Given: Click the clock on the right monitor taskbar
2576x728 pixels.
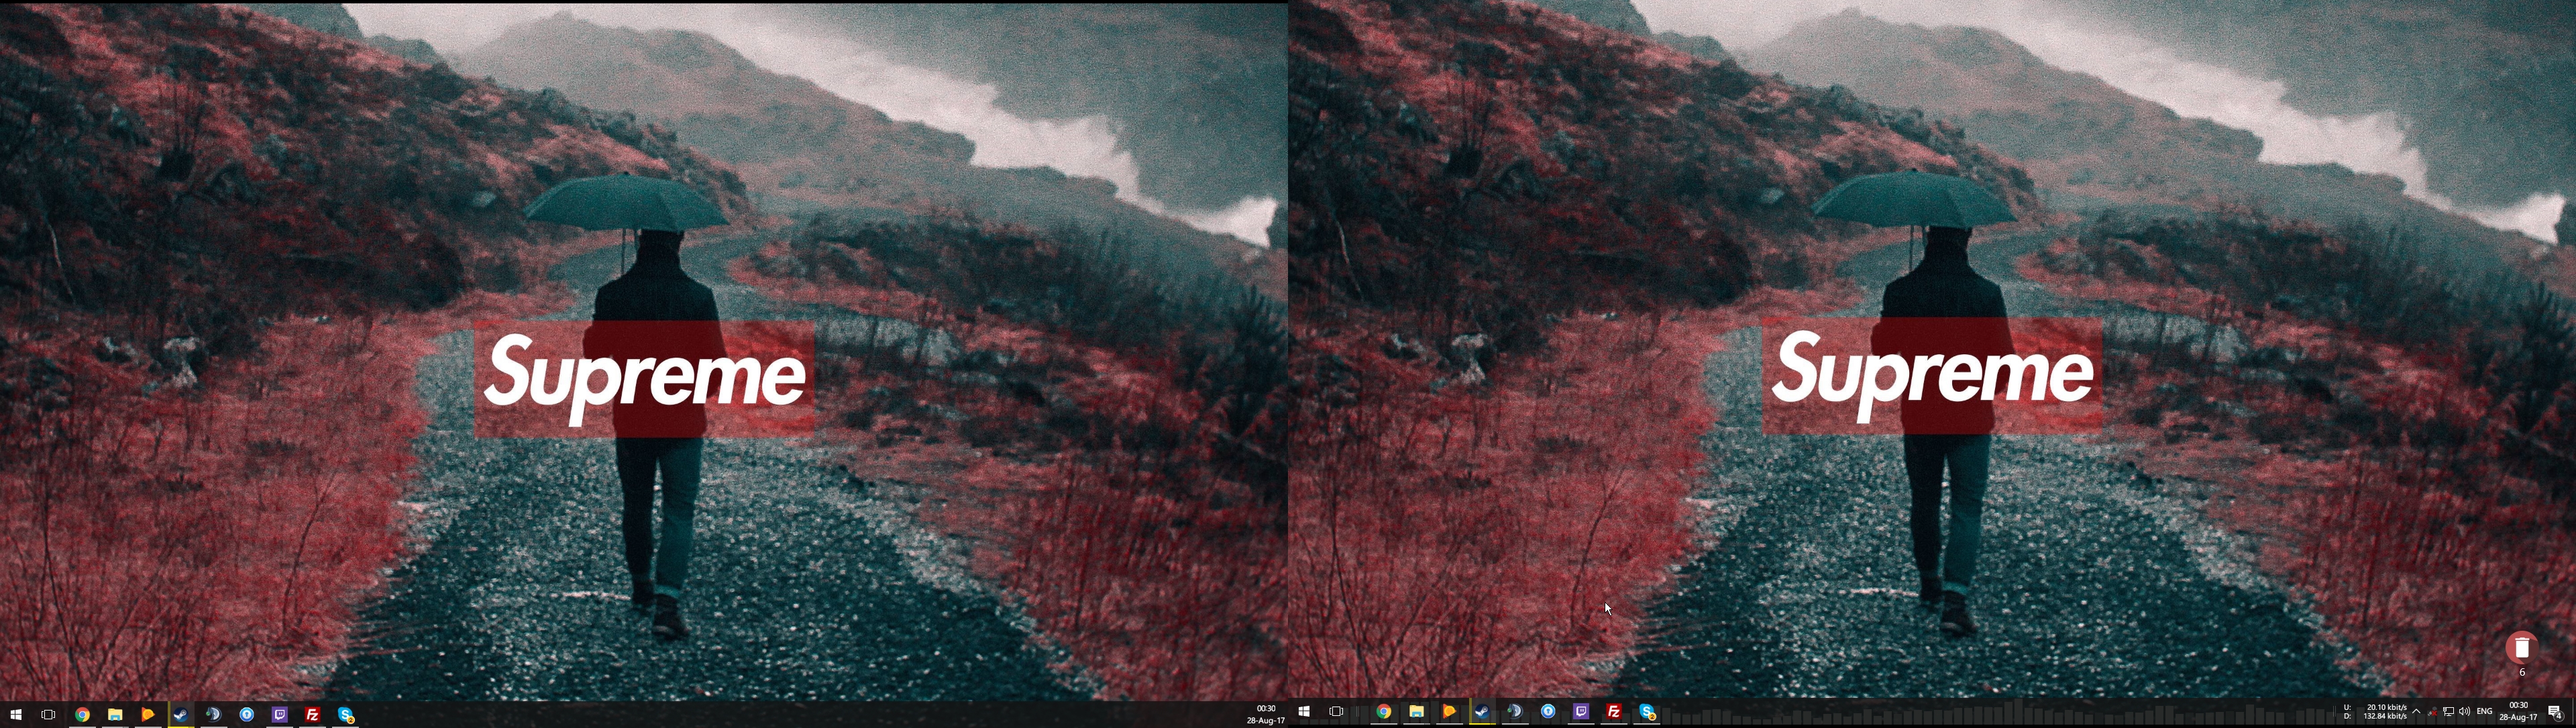Looking at the screenshot, I should [2518, 711].
